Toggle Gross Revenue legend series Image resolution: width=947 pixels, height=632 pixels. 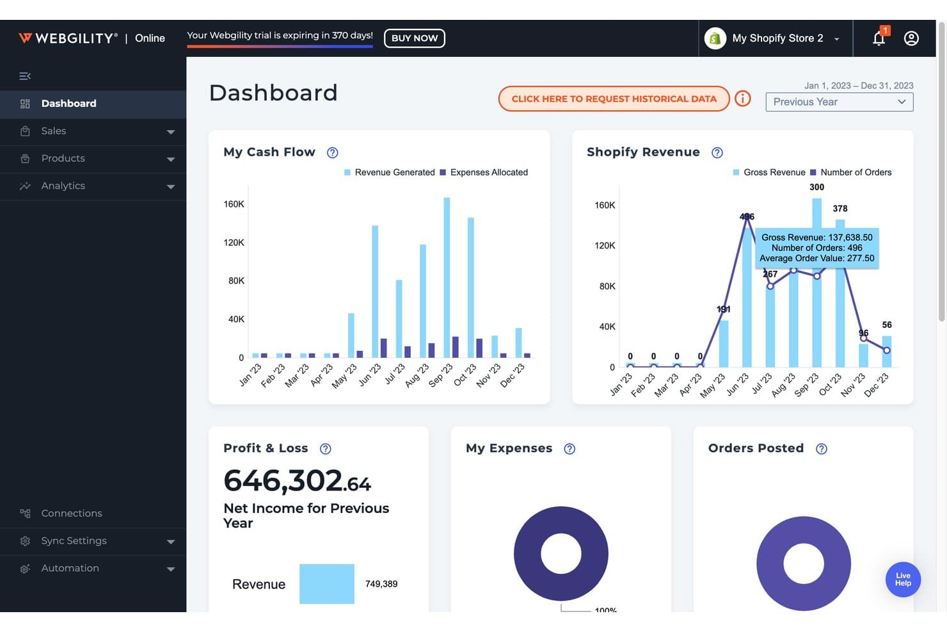pos(769,172)
